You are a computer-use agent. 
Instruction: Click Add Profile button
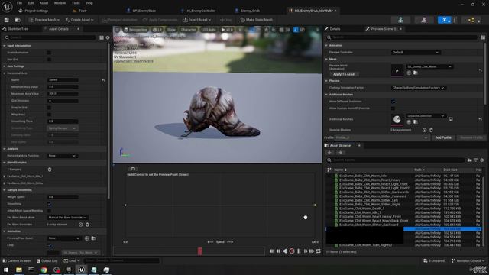tap(443, 137)
